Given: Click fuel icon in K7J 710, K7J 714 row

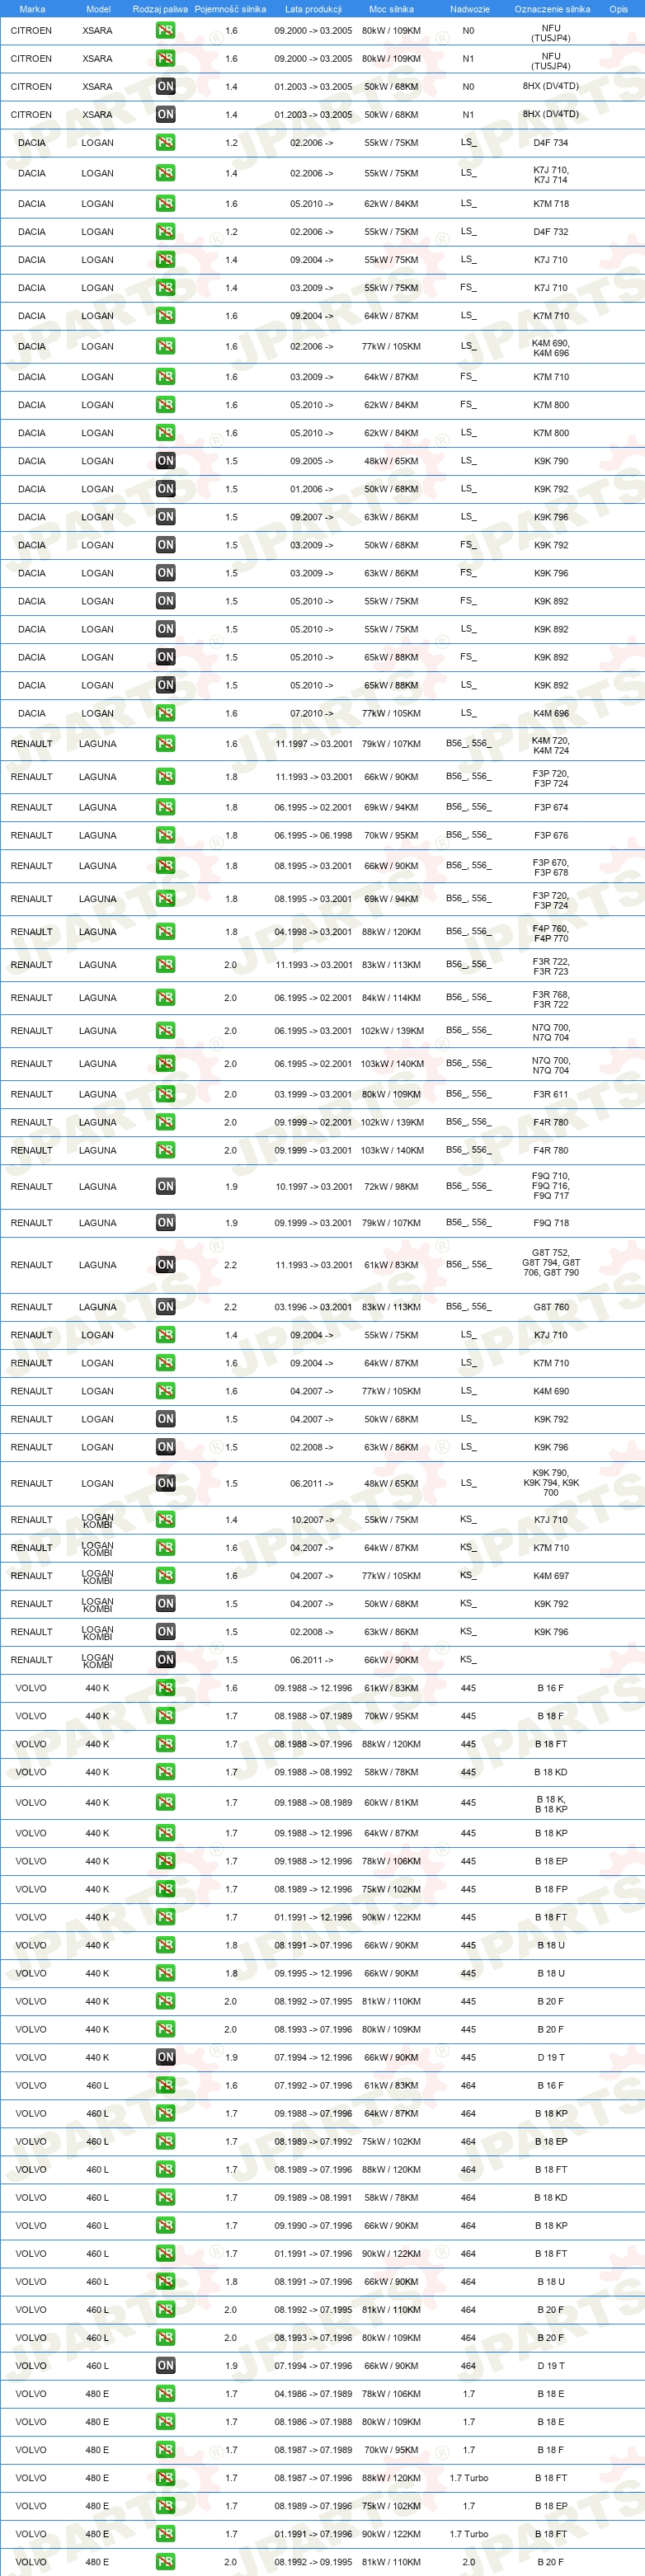Looking at the screenshot, I should click(165, 174).
